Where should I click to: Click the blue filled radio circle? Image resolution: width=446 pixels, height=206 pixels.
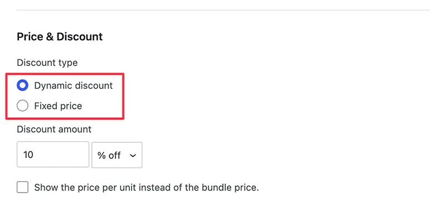[22, 85]
